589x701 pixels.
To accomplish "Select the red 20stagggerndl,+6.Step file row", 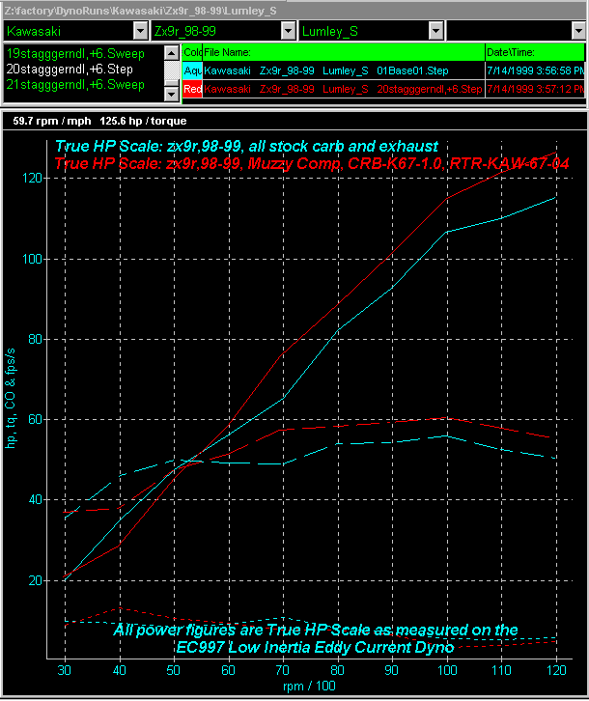I will 344,89.
